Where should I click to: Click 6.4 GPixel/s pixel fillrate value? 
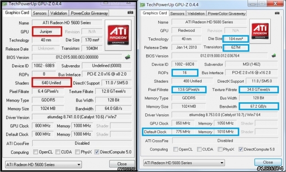coord(48,91)
